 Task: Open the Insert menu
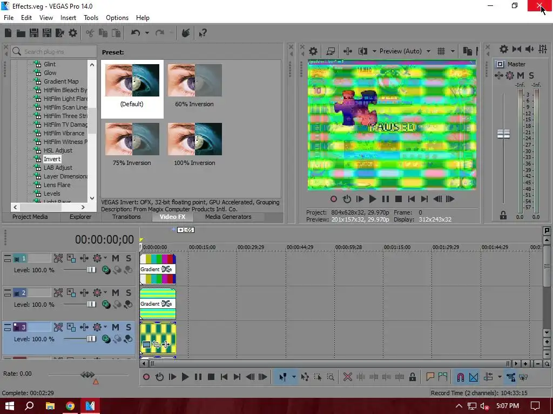(x=68, y=18)
